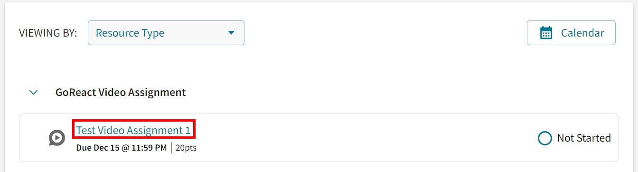The image size is (638, 172).
Task: Open the Calendar view button
Action: pos(571,33)
